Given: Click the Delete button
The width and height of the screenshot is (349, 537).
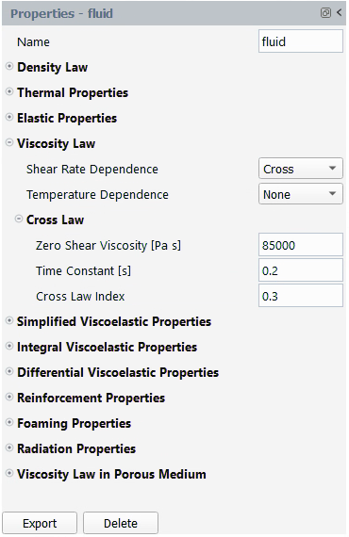Looking at the screenshot, I should [121, 523].
